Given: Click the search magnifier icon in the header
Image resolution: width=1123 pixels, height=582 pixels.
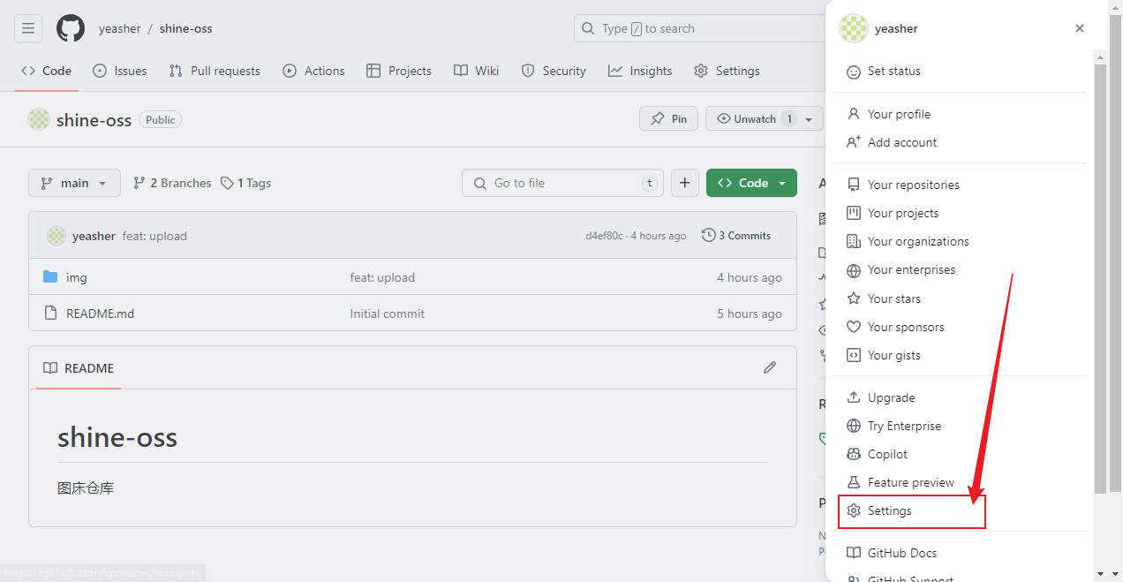Looking at the screenshot, I should [588, 28].
